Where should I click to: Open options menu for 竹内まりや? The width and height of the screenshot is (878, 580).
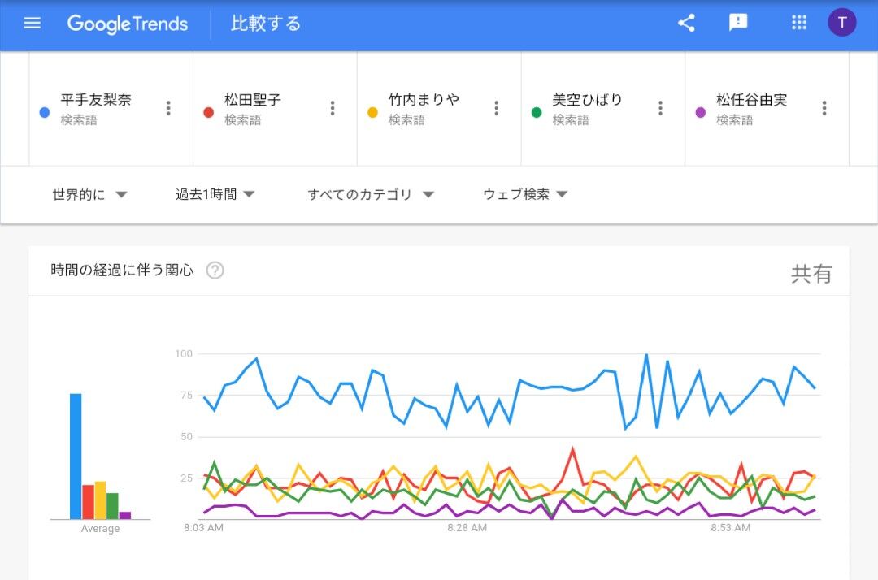pyautogui.click(x=497, y=108)
